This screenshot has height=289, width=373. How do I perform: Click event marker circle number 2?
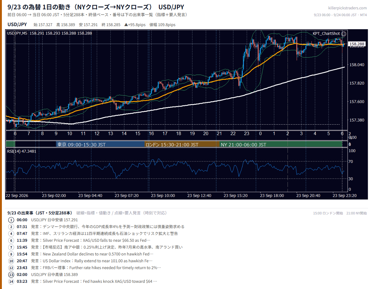11,227
